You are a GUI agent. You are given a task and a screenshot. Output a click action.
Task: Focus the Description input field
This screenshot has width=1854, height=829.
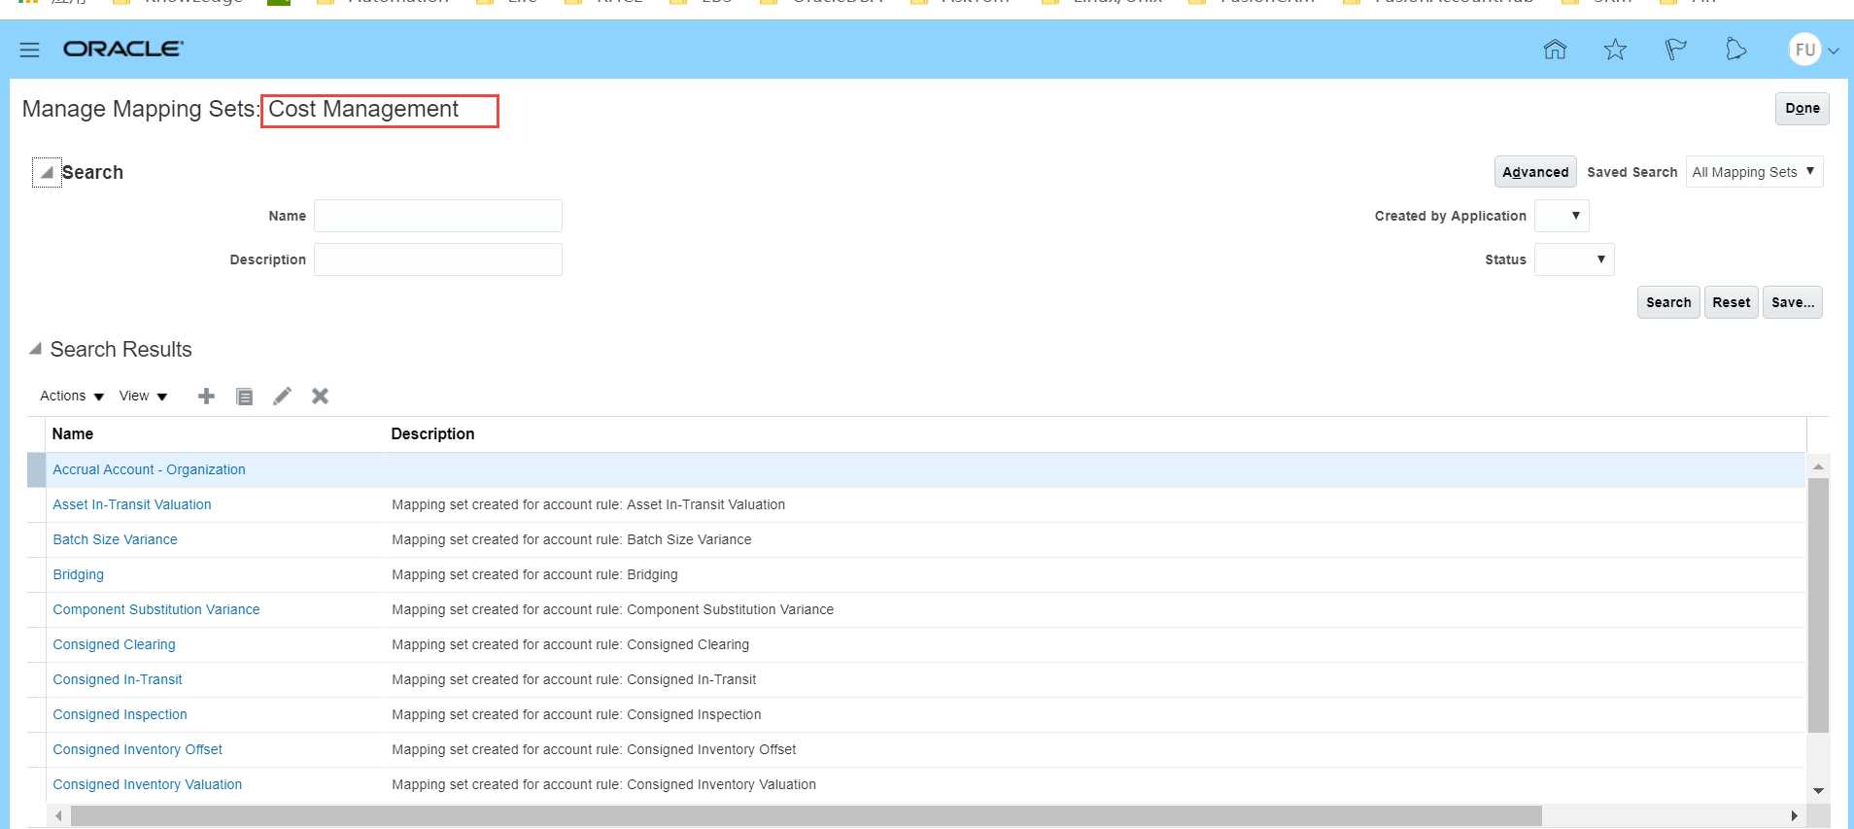click(x=438, y=259)
